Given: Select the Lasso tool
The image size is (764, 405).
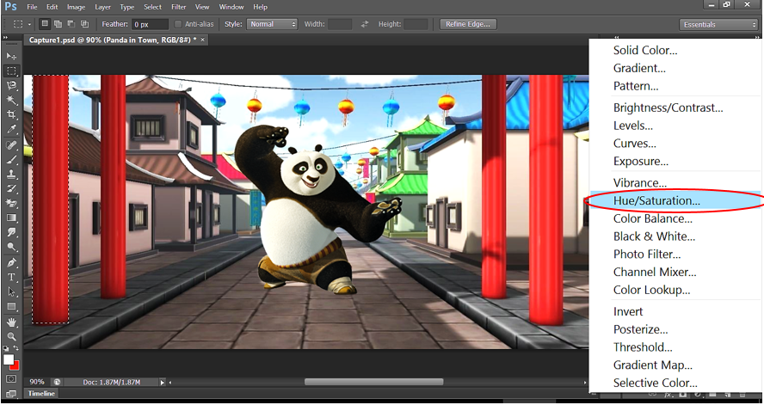Looking at the screenshot, I should (x=12, y=86).
